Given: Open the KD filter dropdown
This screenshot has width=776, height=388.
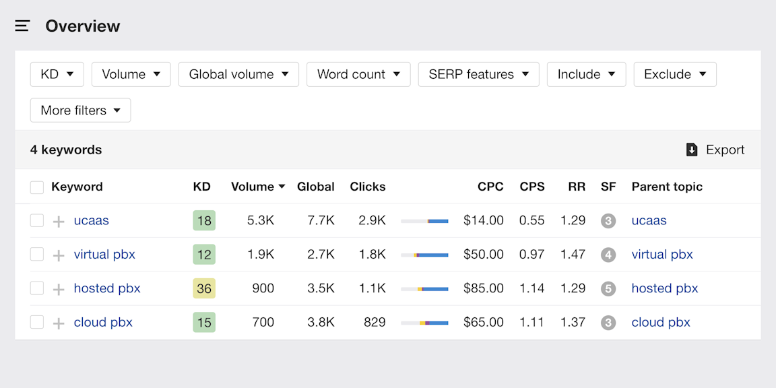Looking at the screenshot, I should pos(57,74).
